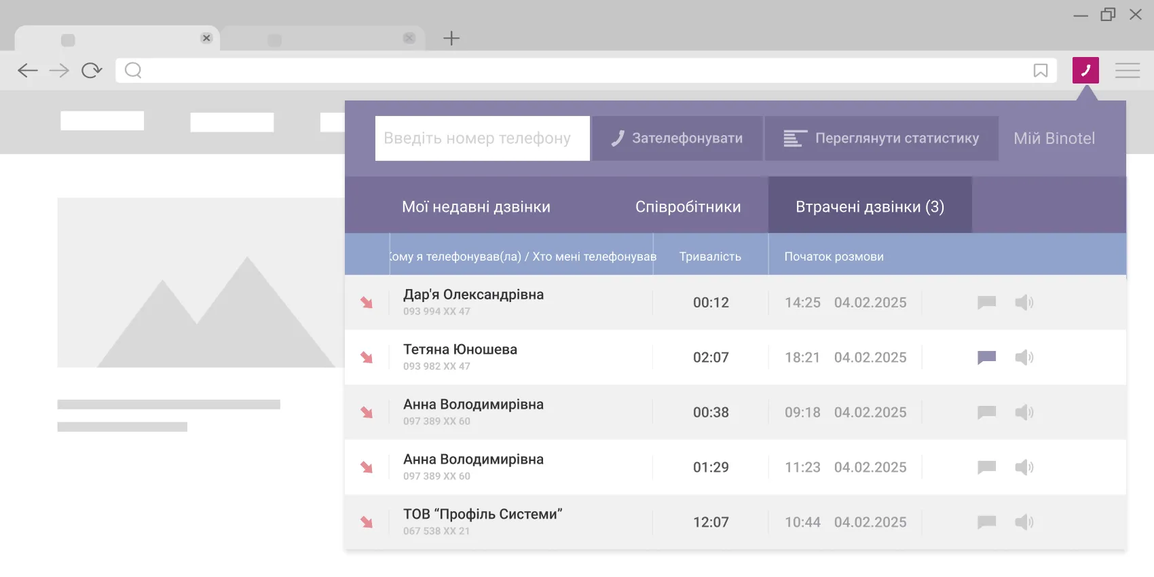Click phone number 093 982 XX 47
Image resolution: width=1154 pixels, height=577 pixels.
coord(436,367)
